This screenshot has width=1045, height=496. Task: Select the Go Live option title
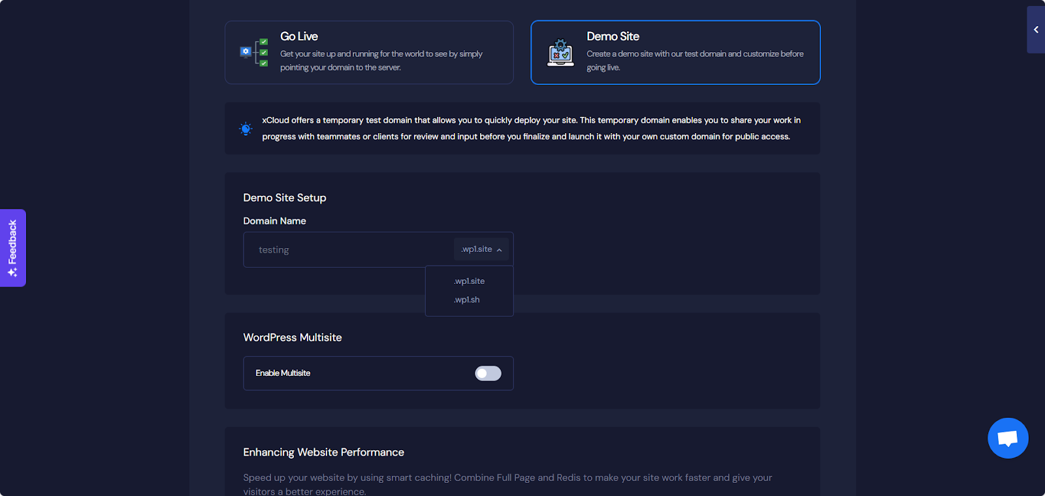[x=299, y=37]
